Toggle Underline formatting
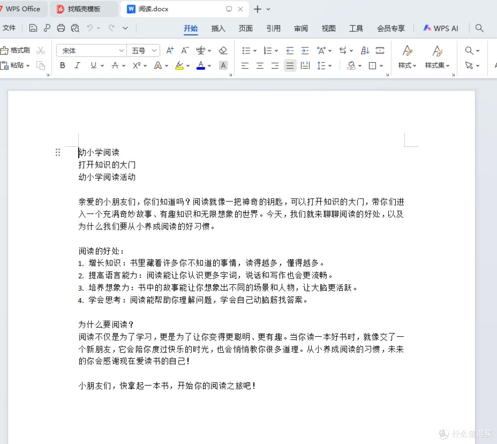 [x=93, y=65]
